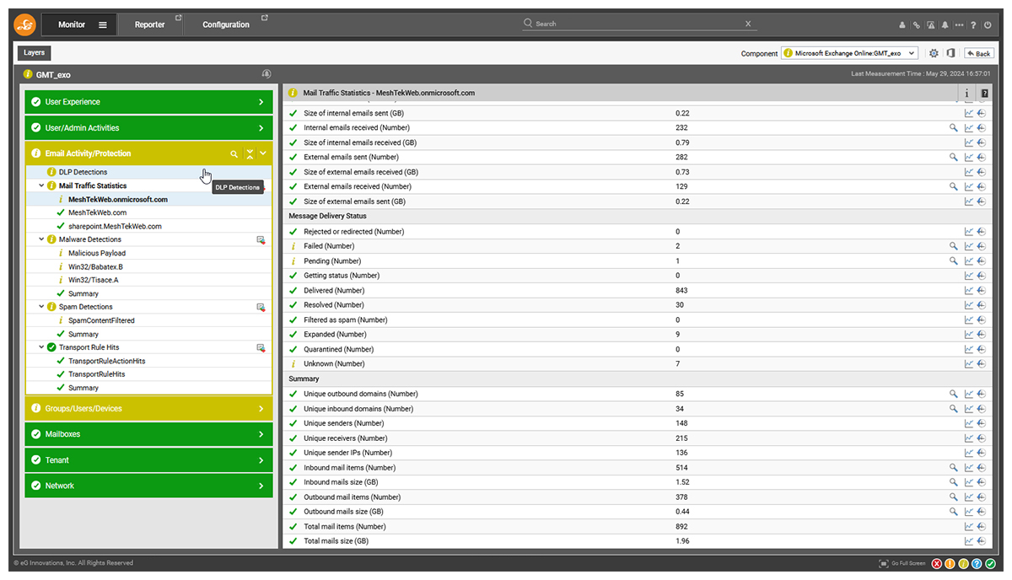
Task: Click history icon for Delivered row
Action: click(x=982, y=291)
